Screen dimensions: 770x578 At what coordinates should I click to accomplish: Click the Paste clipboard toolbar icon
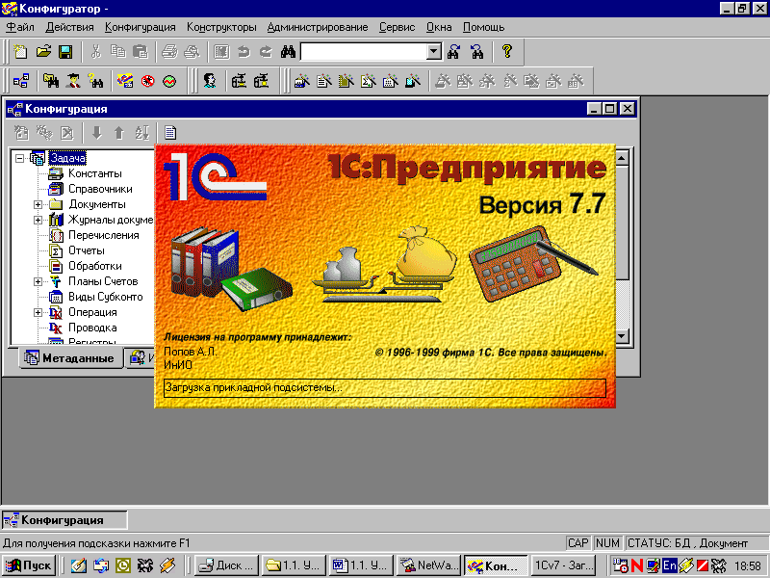coord(140,52)
